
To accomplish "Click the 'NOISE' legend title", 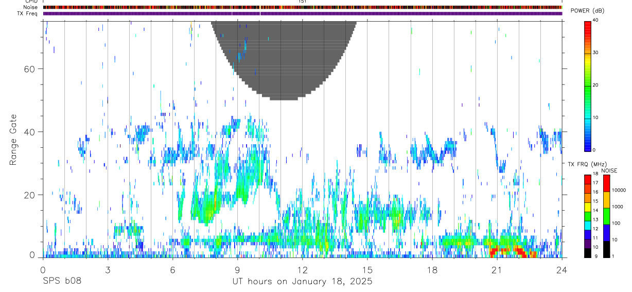I will [x=608, y=170].
